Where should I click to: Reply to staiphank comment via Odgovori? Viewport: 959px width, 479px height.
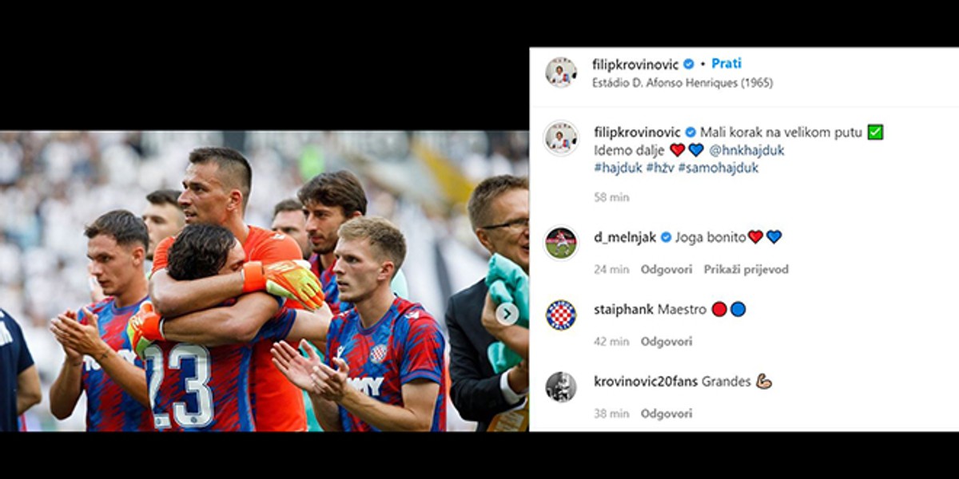(x=667, y=342)
